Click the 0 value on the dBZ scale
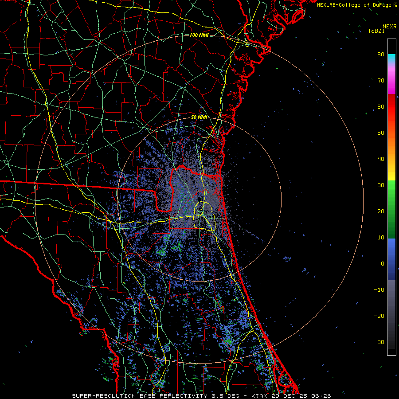 [x=383, y=264]
